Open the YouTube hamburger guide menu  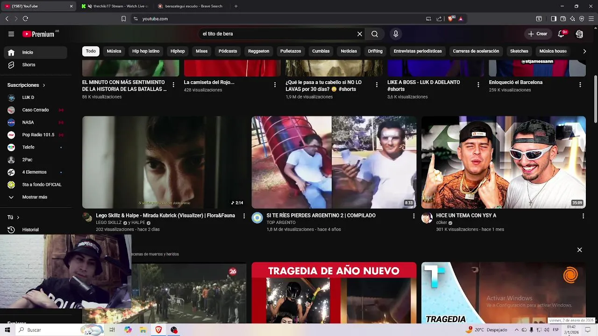[x=11, y=34]
